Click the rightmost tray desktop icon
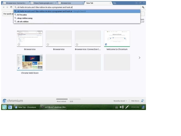The image size is (181, 136). 143,107
